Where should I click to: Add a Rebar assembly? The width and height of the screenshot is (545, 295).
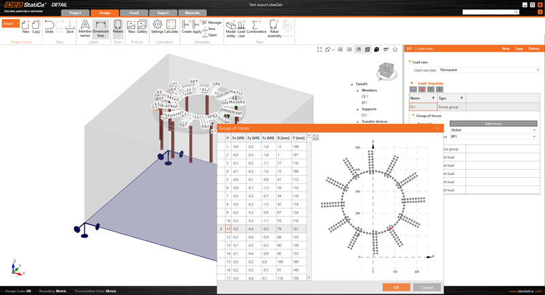[275, 26]
